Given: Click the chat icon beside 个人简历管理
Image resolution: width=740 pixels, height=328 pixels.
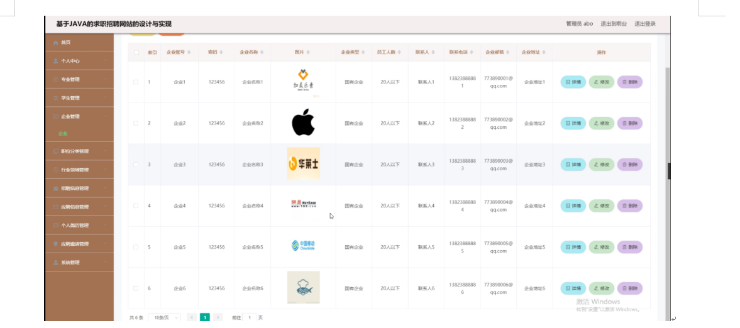Looking at the screenshot, I should point(56,226).
